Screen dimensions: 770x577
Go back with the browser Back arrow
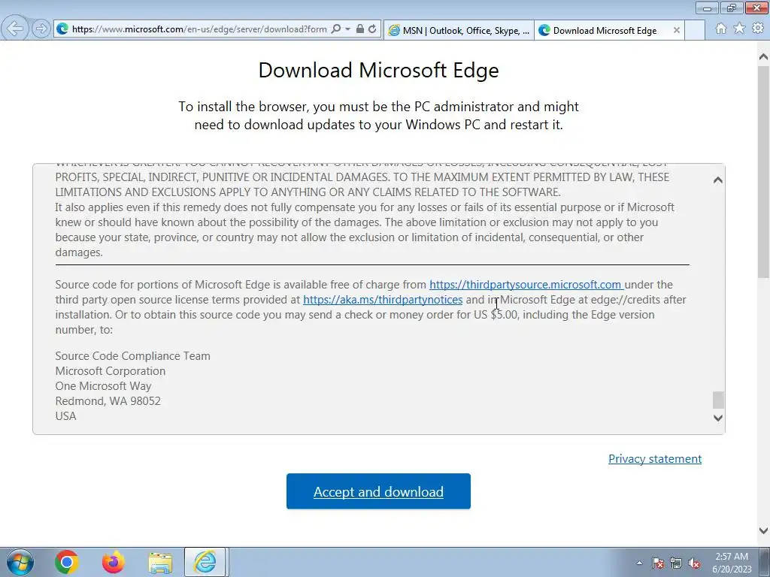click(15, 28)
